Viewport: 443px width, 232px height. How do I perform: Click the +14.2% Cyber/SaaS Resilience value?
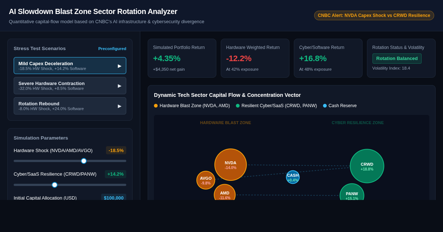pyautogui.click(x=116, y=174)
